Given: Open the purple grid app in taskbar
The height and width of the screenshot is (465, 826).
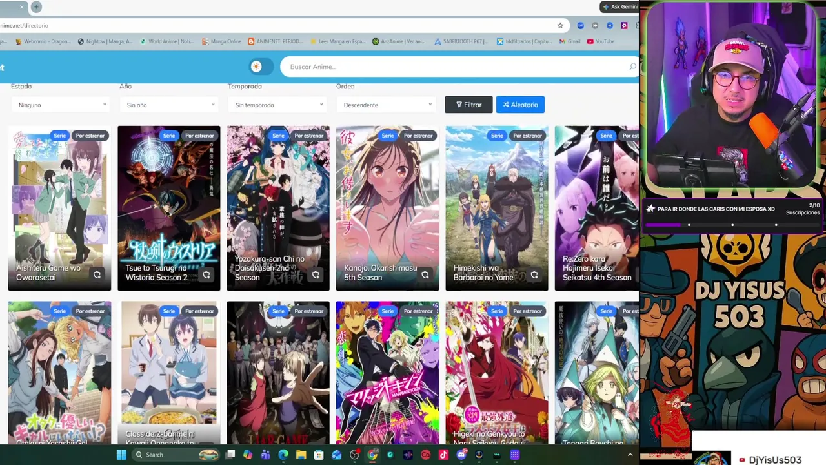Looking at the screenshot, I should (x=514, y=455).
